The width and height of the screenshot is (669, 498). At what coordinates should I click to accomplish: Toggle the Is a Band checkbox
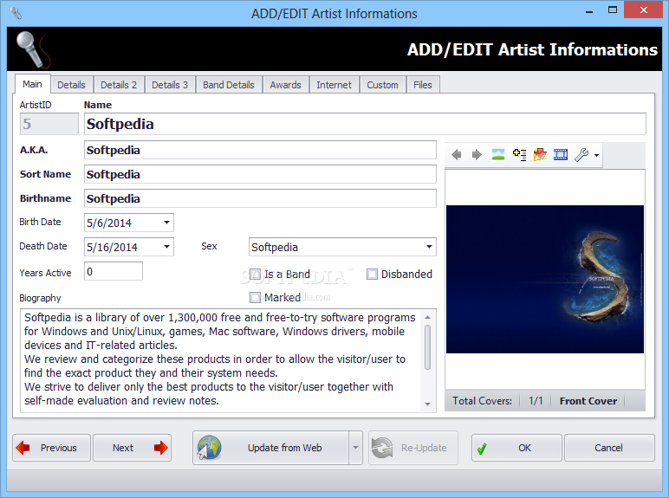point(255,275)
